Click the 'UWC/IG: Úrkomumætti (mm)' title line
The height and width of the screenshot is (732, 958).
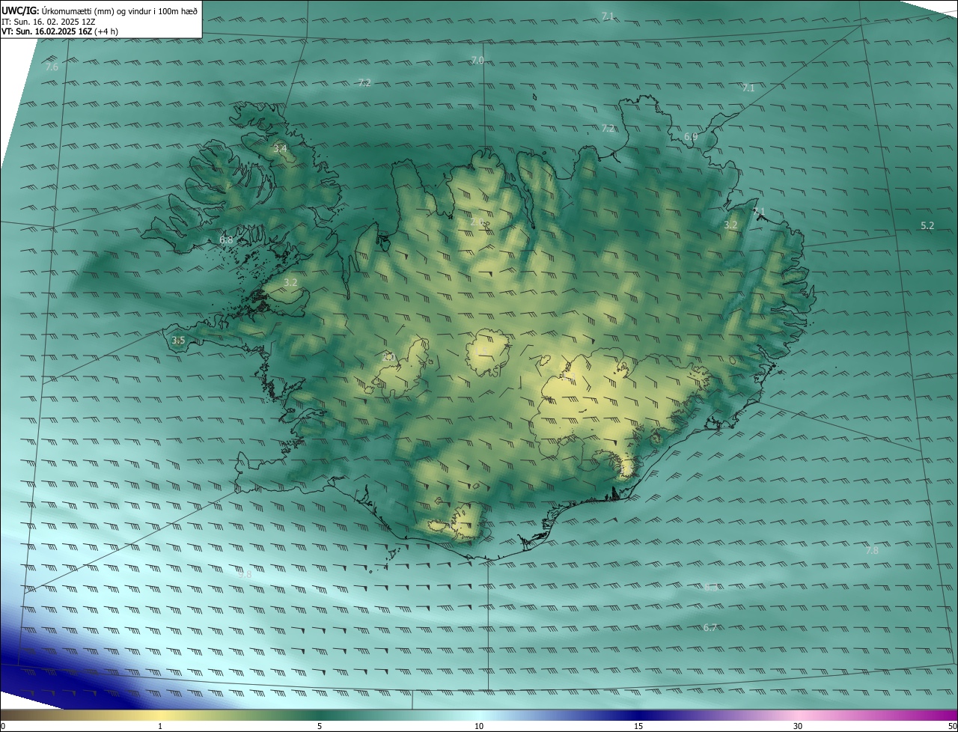point(100,11)
